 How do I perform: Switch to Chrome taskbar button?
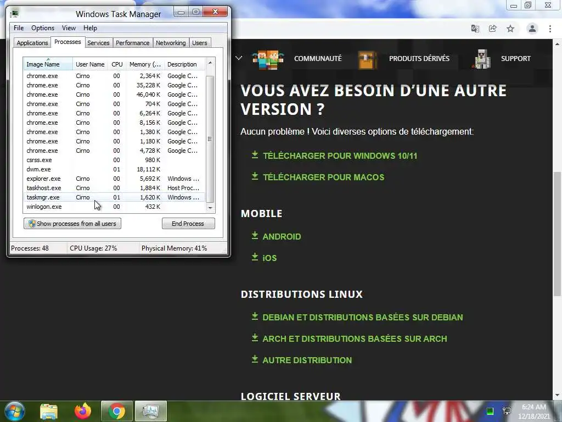point(117,411)
